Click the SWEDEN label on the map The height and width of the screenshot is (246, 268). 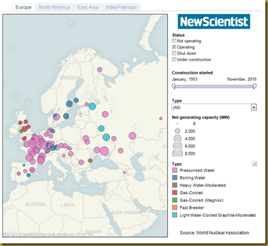point(70,78)
